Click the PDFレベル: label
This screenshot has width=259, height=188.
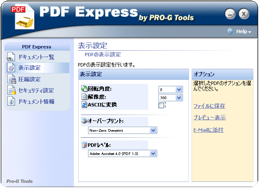click(99, 145)
